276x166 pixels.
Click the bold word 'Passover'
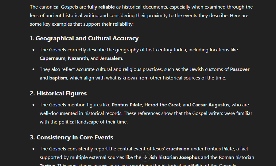240,69
